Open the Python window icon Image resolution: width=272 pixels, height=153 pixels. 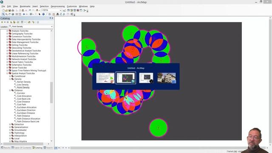(x=81, y=10)
